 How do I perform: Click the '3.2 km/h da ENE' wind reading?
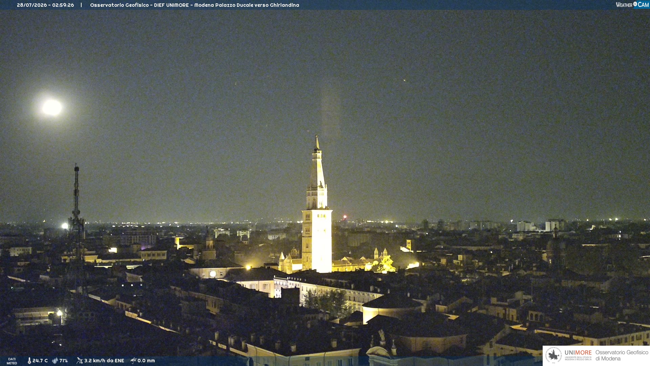coord(104,361)
